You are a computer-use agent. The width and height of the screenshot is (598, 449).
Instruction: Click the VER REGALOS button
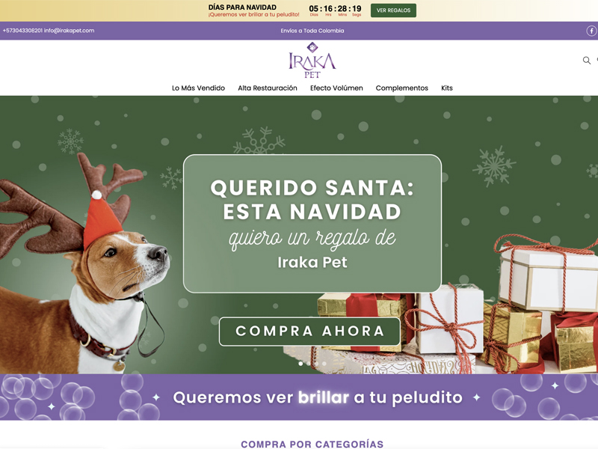click(394, 10)
